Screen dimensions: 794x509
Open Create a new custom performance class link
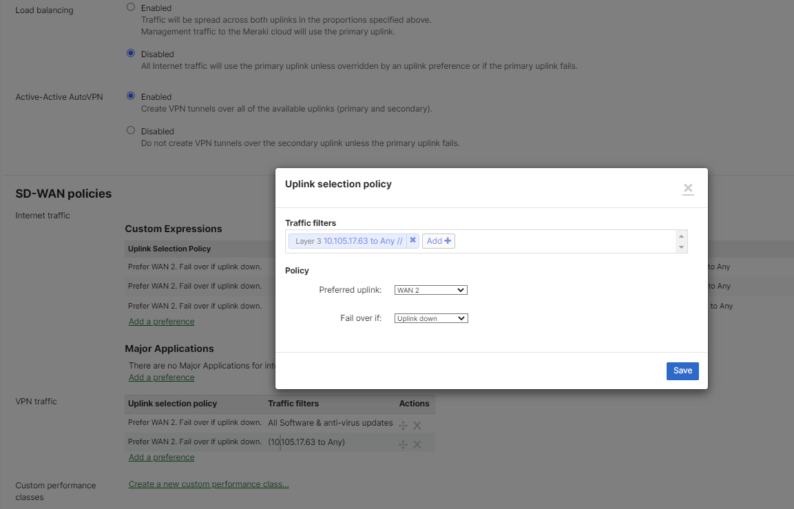point(208,484)
